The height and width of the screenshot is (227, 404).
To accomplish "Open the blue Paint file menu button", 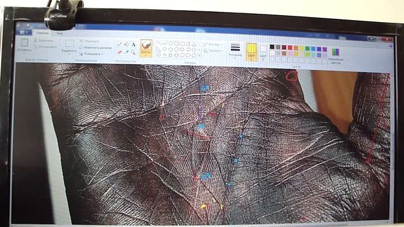I will pyautogui.click(x=24, y=32).
